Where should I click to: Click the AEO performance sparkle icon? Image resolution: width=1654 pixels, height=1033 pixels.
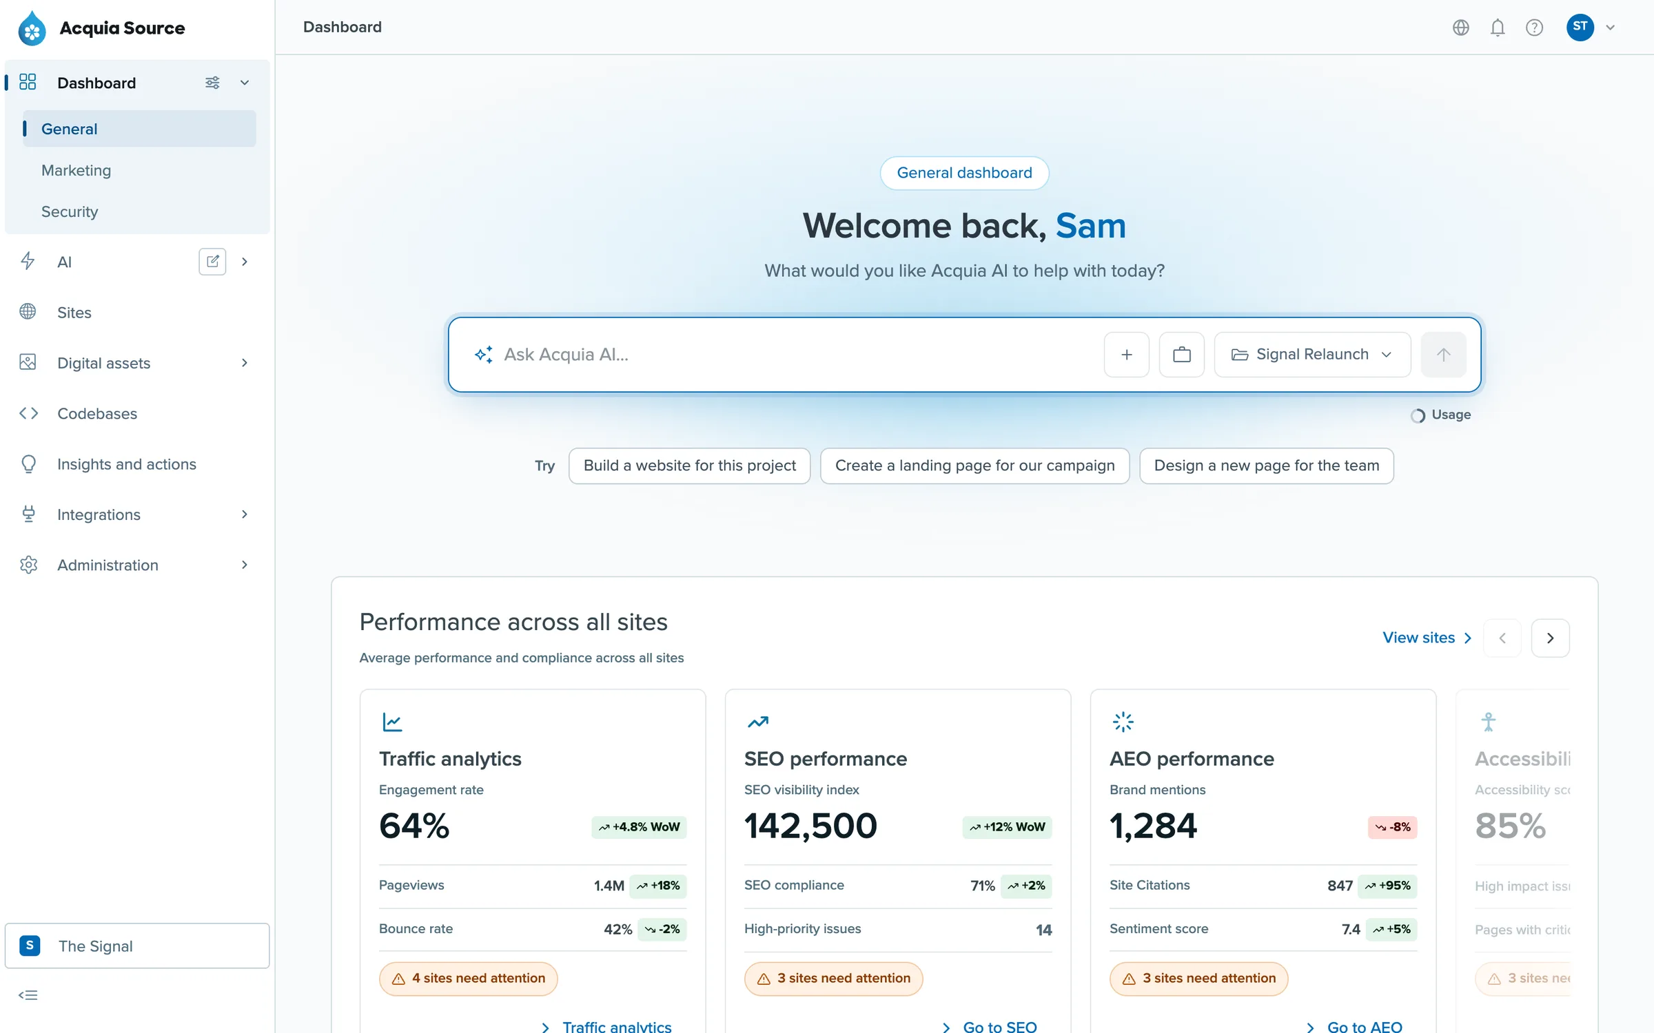pos(1123,722)
